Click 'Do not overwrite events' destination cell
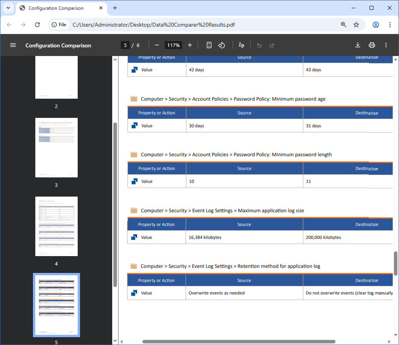 348,293
